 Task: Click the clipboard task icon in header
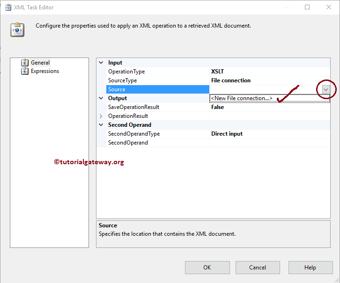(x=17, y=29)
